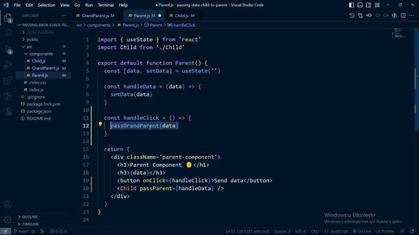Image resolution: width=419 pixels, height=235 pixels.
Task: Click the minimap code preview
Action: tap(399, 33)
